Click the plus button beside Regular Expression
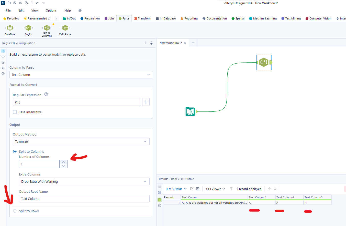The height and width of the screenshot is (226, 346). click(146, 102)
